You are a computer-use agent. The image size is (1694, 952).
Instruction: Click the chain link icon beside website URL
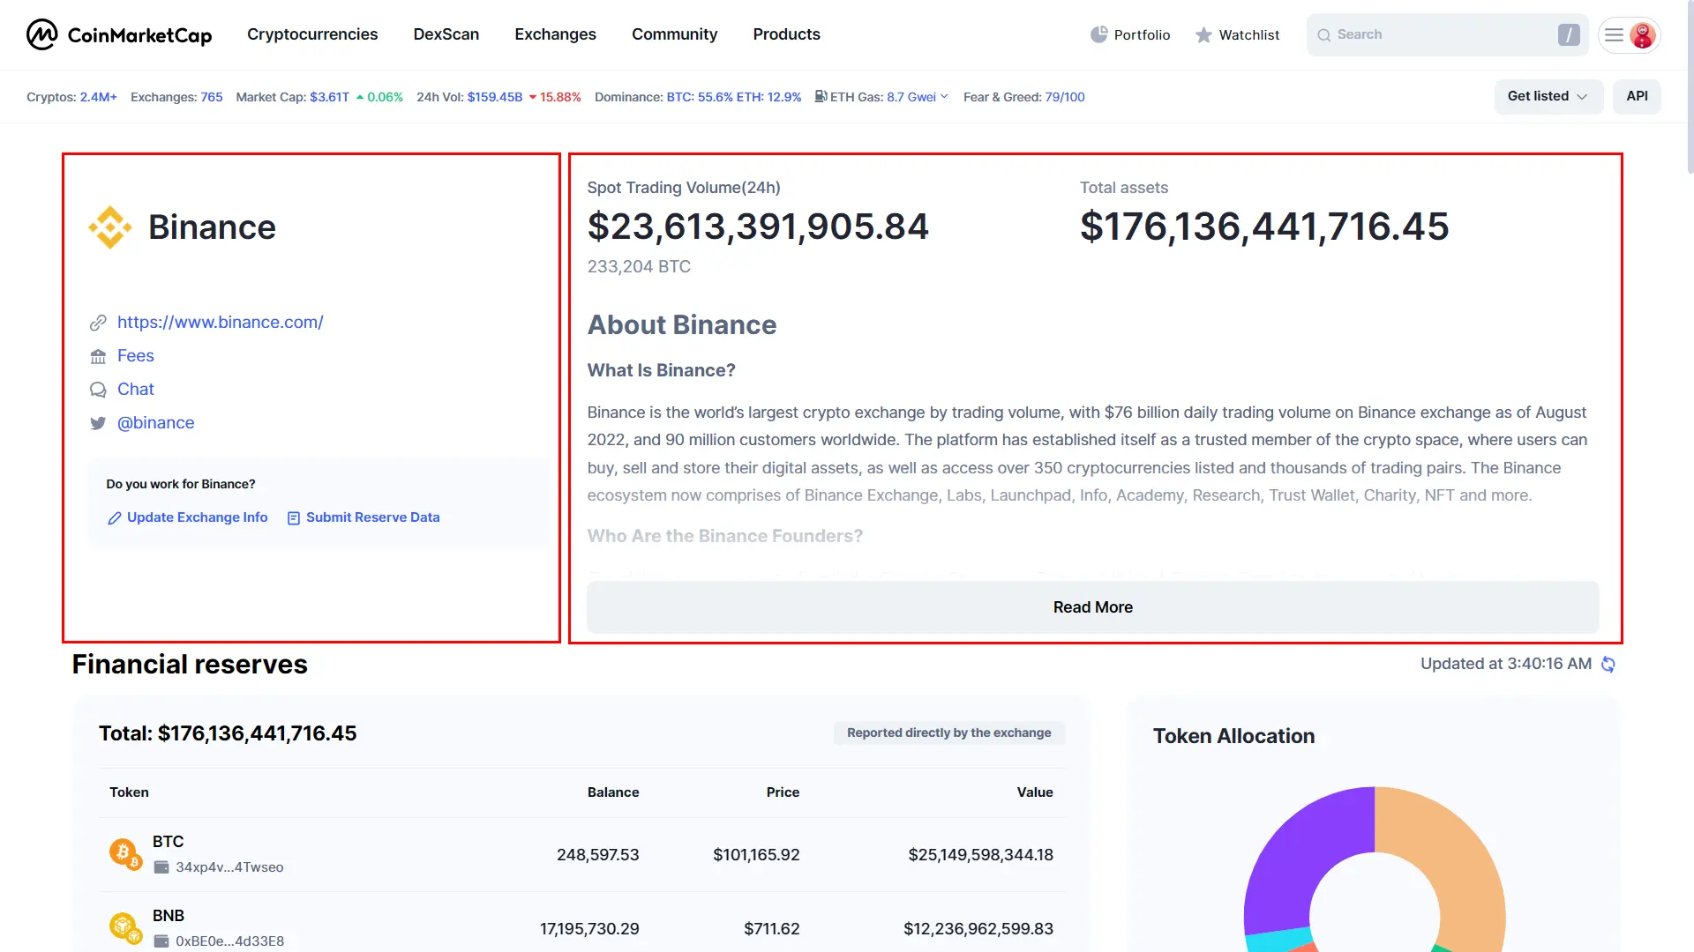tap(98, 323)
